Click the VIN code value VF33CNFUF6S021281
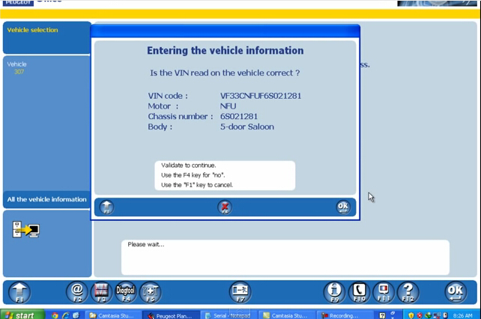Screen dimensions: 481x319 pos(261,96)
